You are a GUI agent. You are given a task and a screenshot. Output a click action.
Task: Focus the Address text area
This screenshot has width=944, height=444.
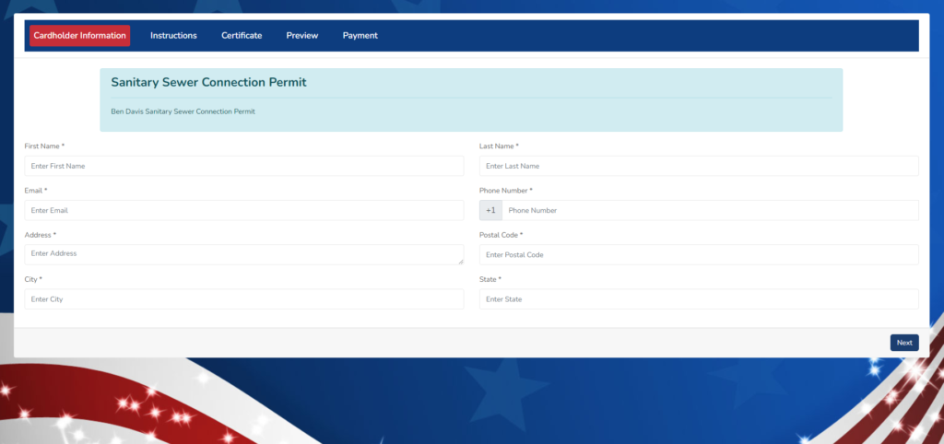point(243,254)
